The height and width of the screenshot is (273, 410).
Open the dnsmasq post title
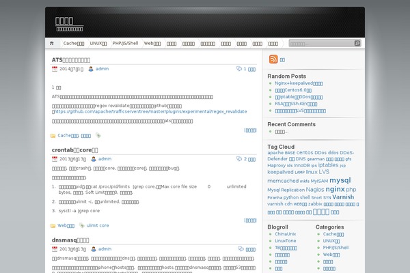(70, 240)
